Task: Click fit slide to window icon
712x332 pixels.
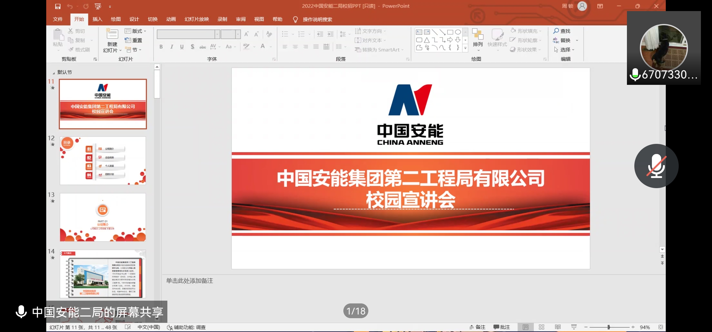Action: coord(661,327)
